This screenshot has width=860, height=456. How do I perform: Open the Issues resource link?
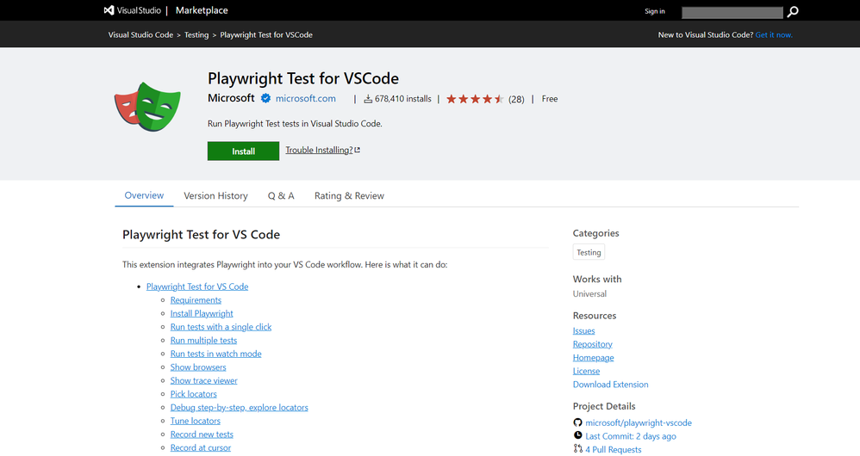[583, 330]
